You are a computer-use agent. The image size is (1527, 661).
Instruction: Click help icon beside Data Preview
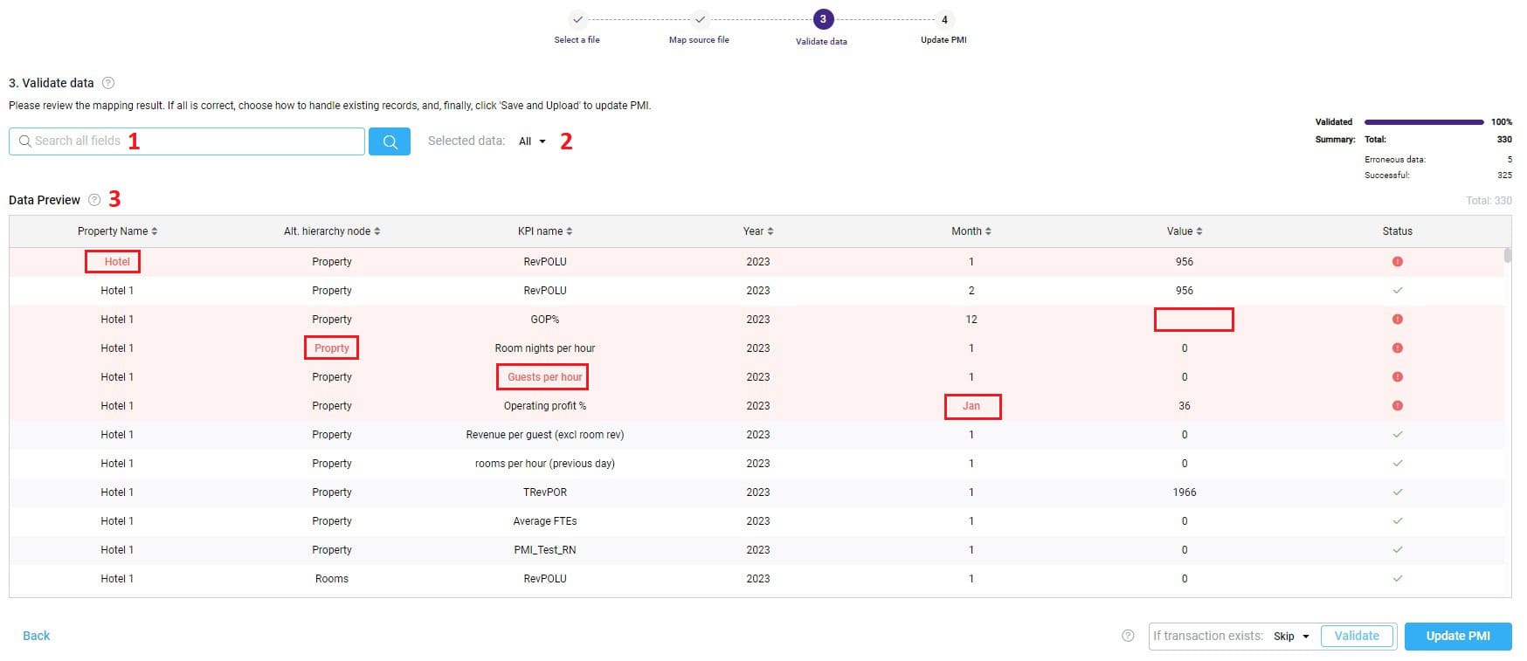pos(94,200)
